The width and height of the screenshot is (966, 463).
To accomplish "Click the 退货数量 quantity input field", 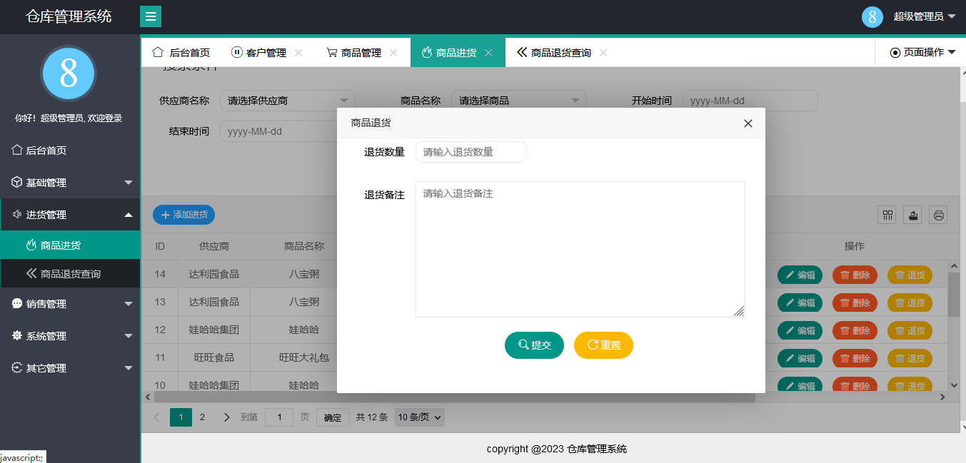I will click(471, 151).
